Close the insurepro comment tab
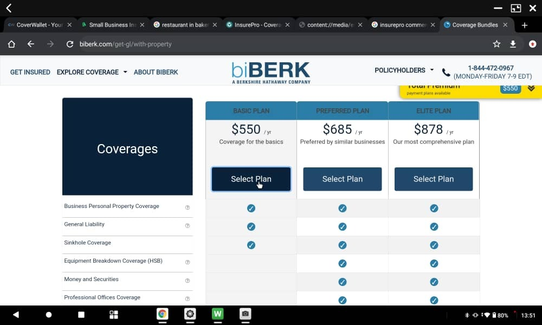This screenshot has width=542, height=325. point(433,25)
